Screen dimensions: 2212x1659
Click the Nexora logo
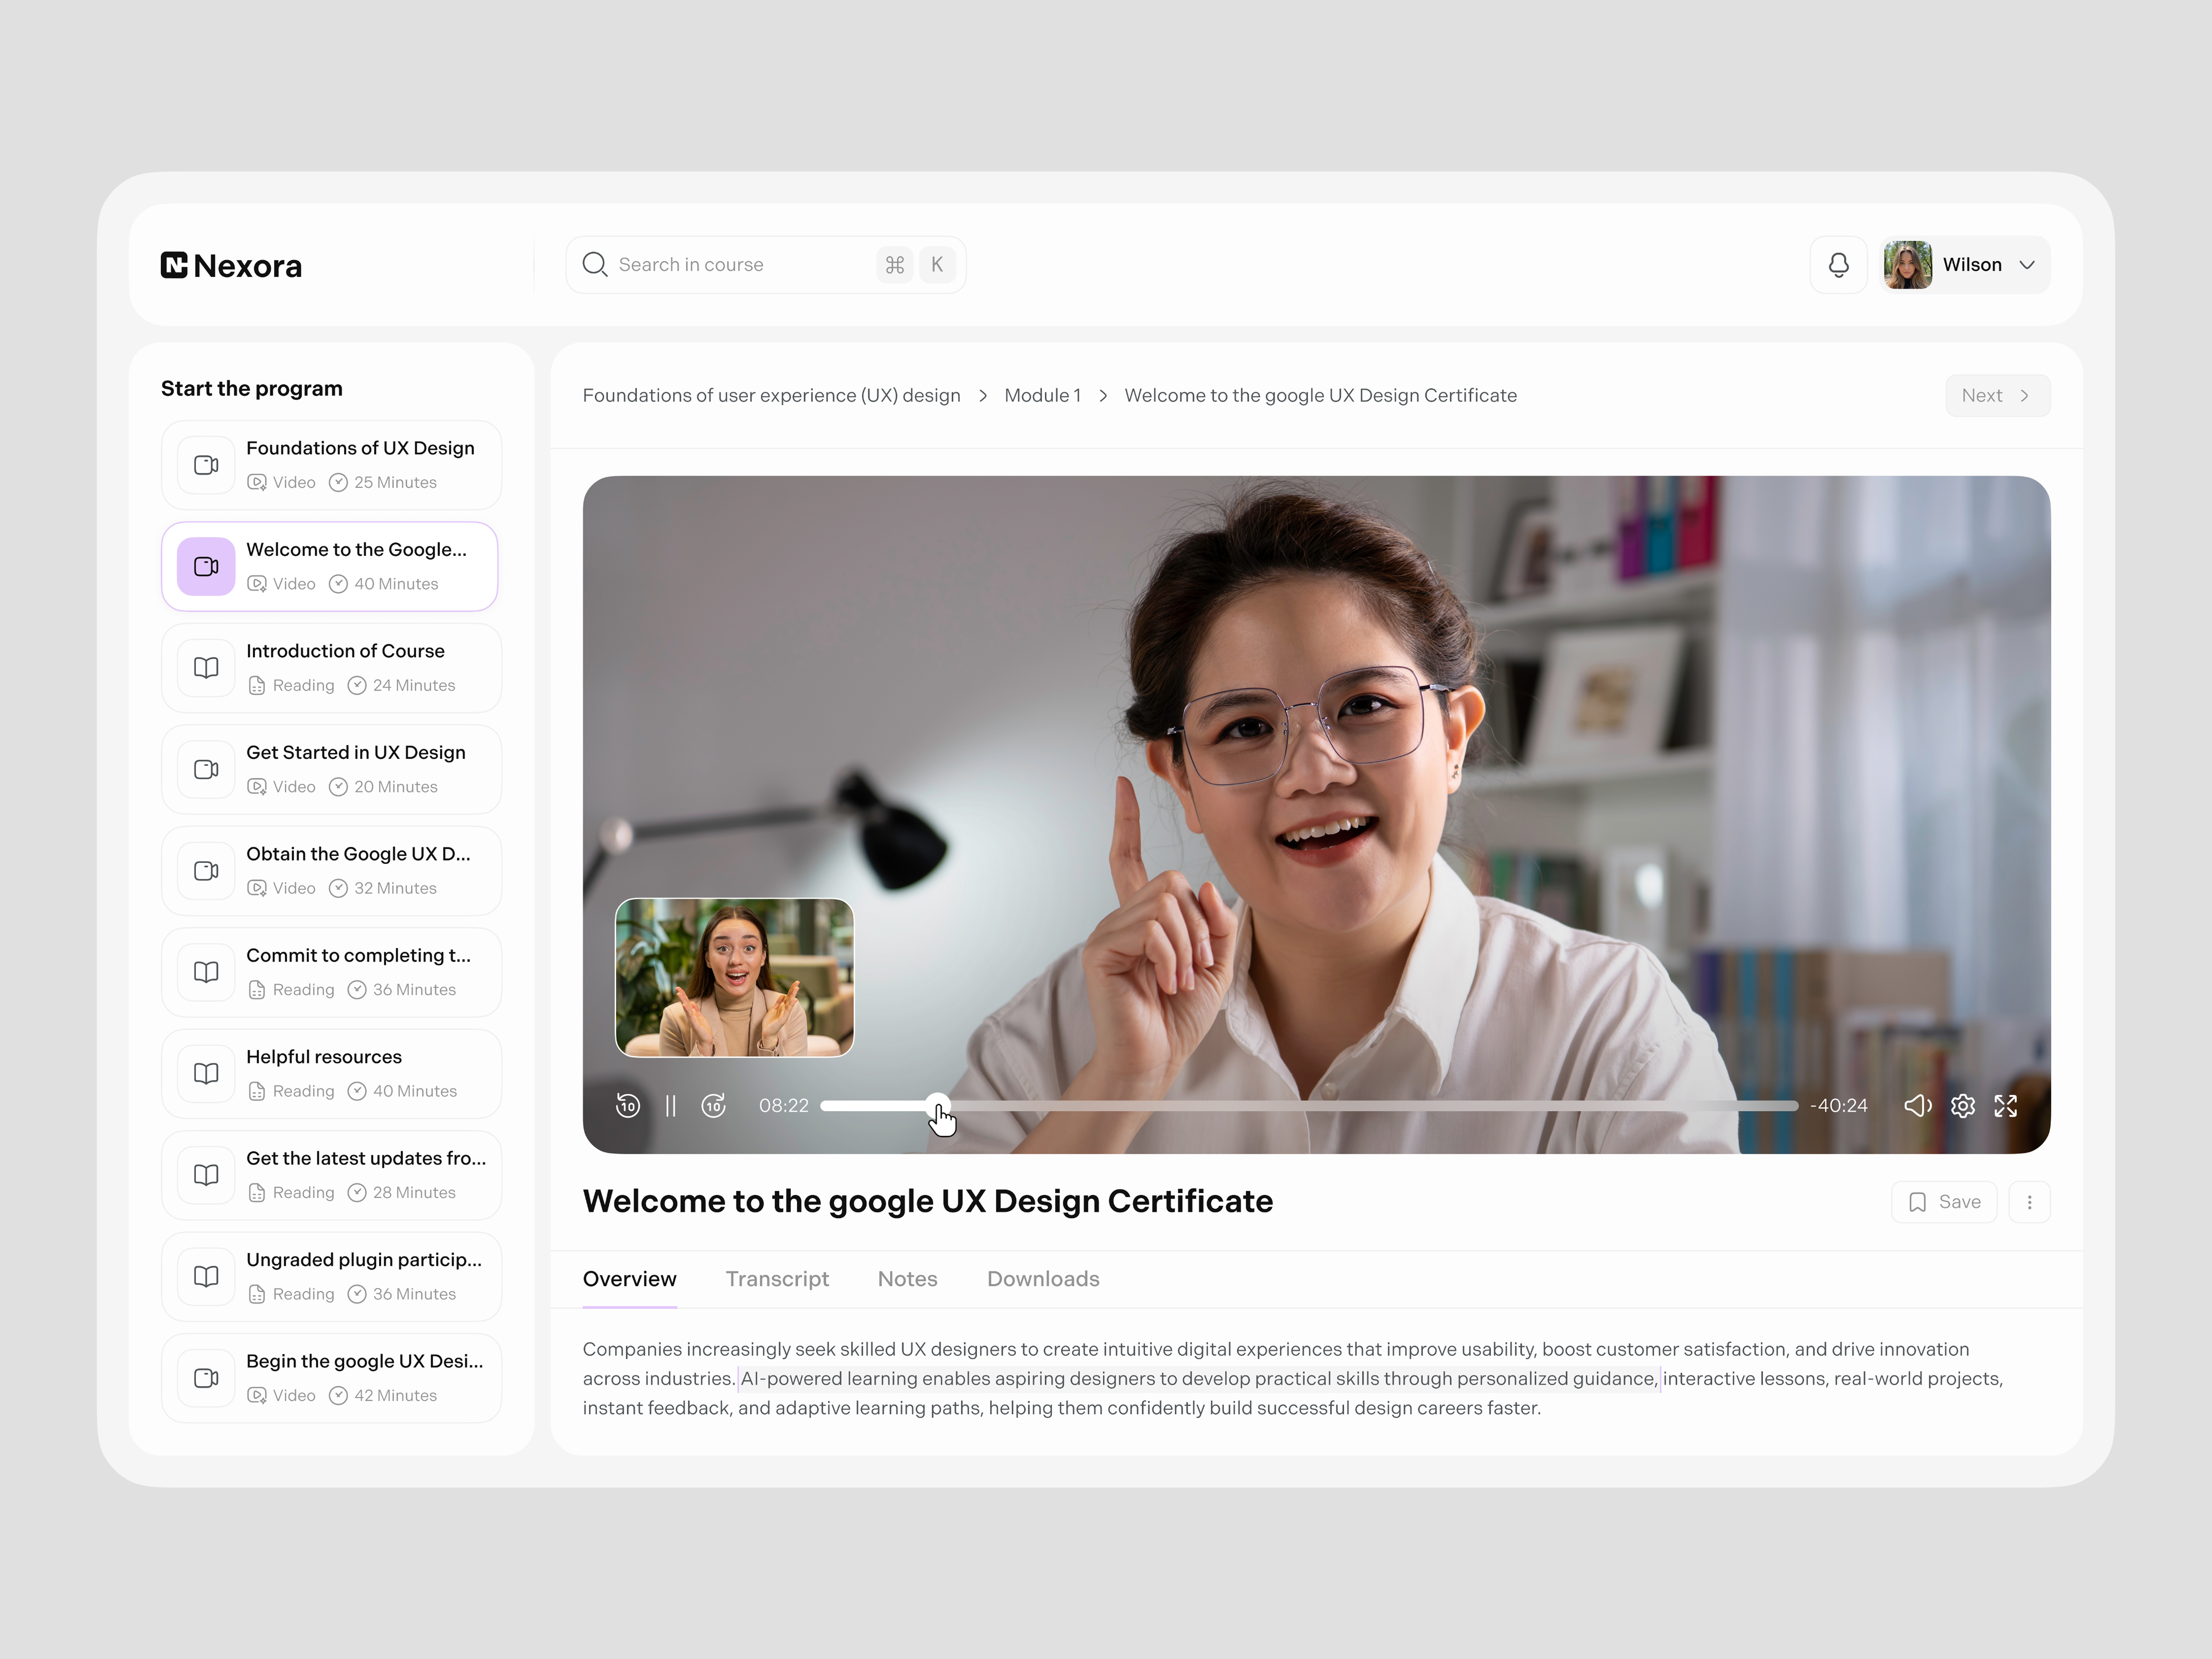pyautogui.click(x=231, y=265)
